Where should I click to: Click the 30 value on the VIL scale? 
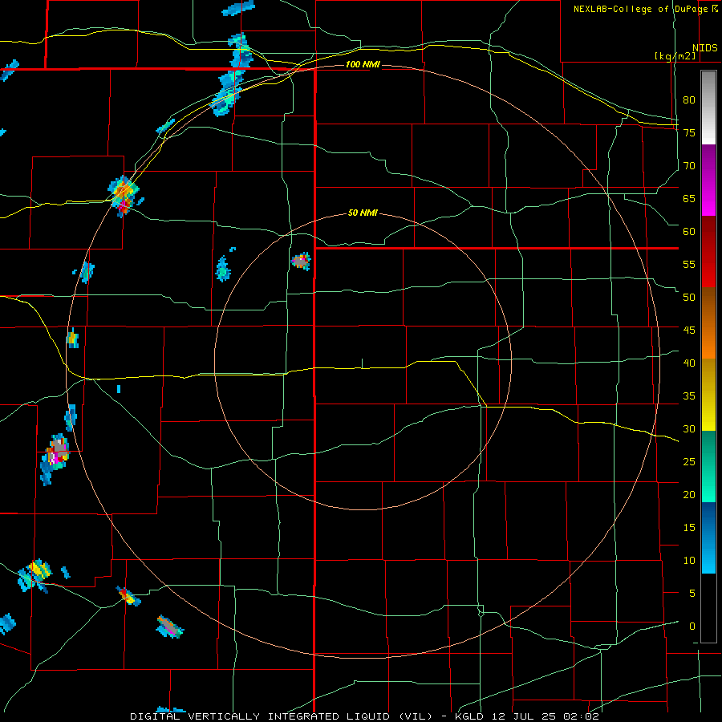click(x=689, y=429)
